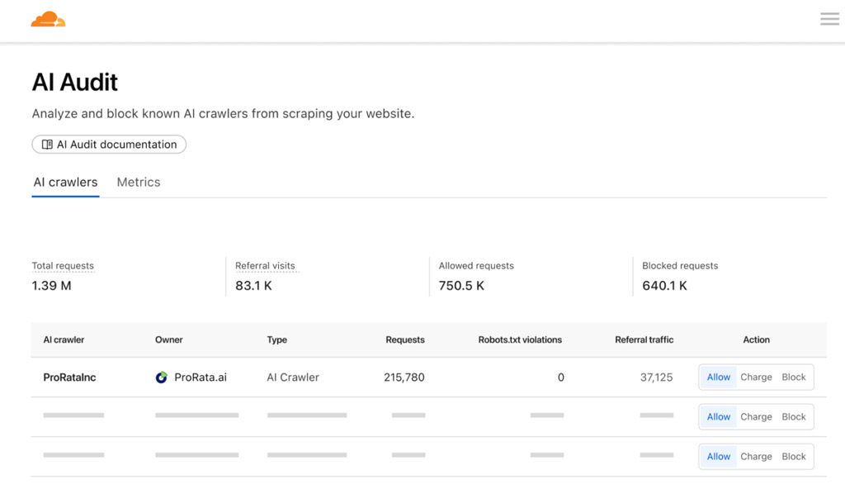
Task: Set ProRataInc action to Block
Action: click(794, 377)
